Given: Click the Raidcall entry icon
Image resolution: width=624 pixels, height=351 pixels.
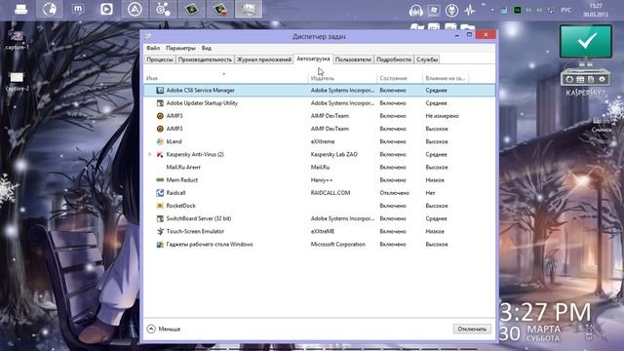Looking at the screenshot, I should tap(160, 193).
